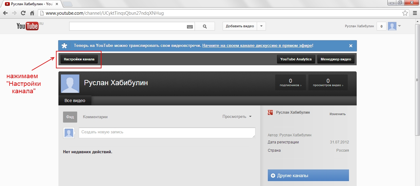Expand Другие каналы section
The image size is (420, 186).
pos(308,176)
